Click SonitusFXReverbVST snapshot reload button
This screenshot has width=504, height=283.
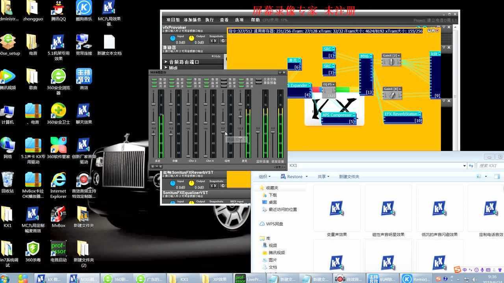point(222,186)
